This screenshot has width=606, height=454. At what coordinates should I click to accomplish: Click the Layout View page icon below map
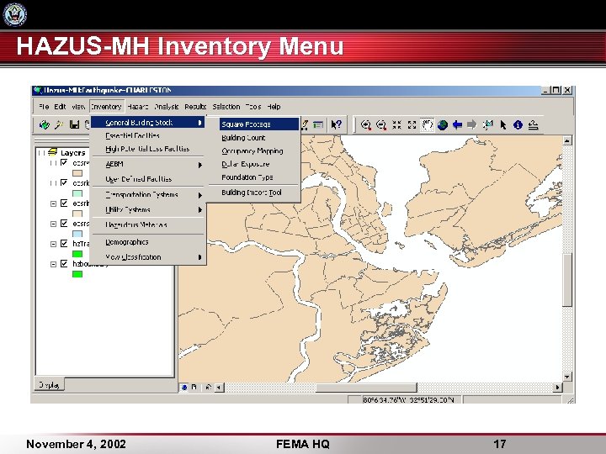194,387
